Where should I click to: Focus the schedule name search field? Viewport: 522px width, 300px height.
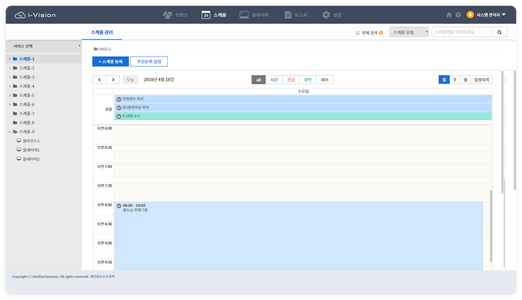point(462,32)
